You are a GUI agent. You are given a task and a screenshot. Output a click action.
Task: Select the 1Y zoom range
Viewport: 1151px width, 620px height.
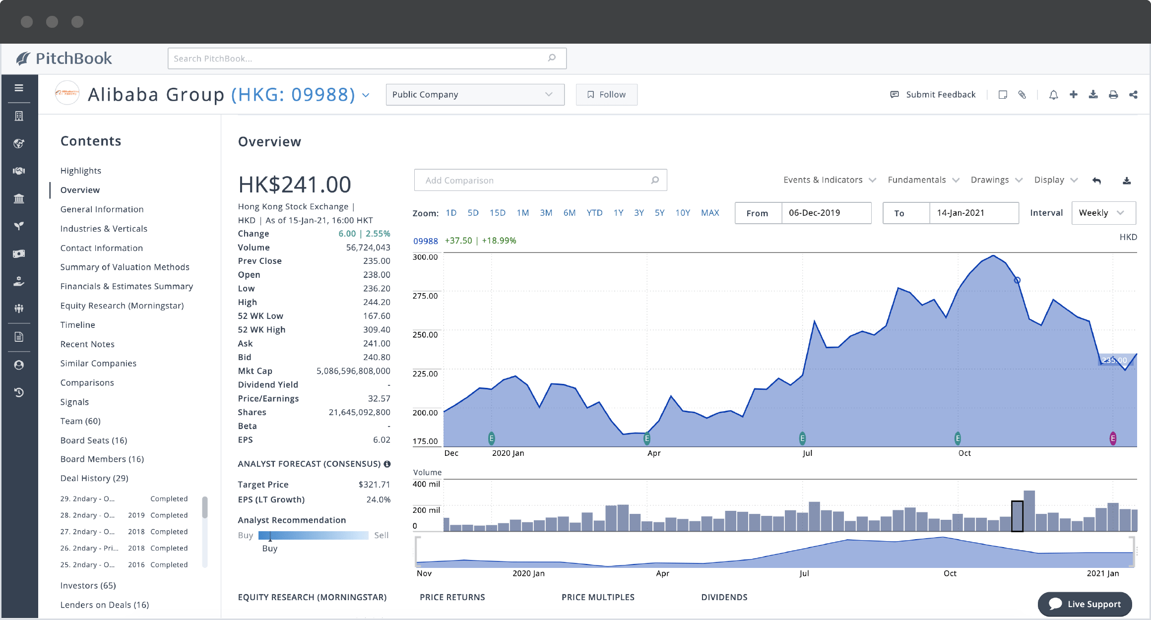(618, 212)
